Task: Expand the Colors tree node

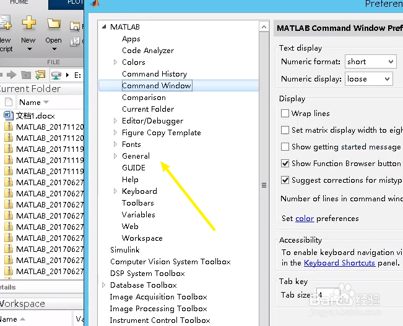Action: pos(115,62)
